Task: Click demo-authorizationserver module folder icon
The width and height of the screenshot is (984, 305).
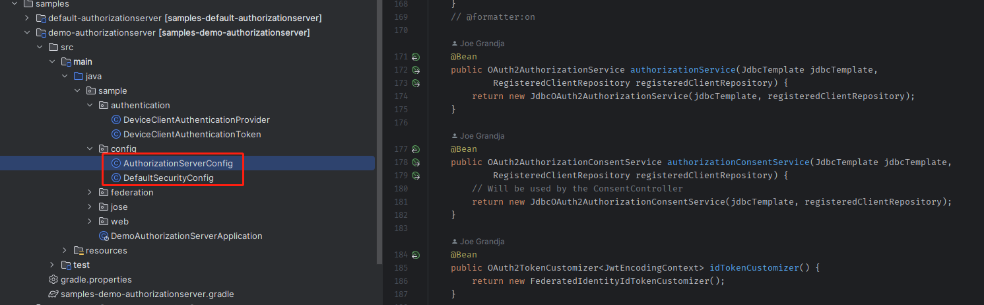Action: pos(41,32)
